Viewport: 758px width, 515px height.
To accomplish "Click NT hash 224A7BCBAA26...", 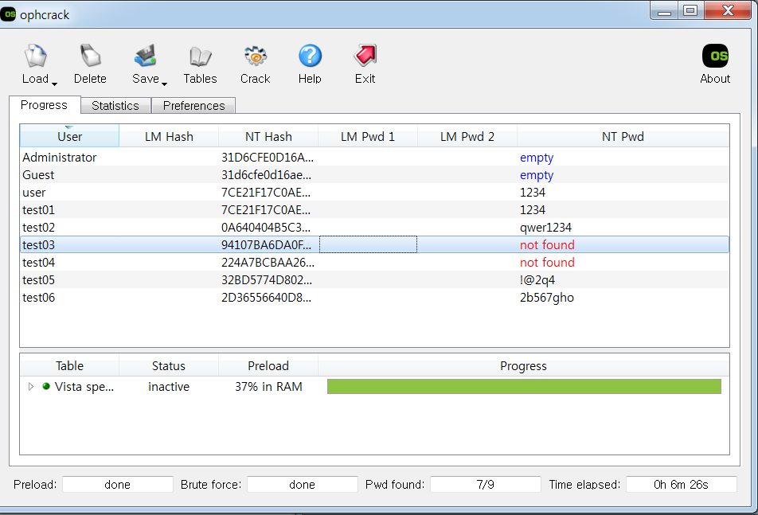I will 268,263.
